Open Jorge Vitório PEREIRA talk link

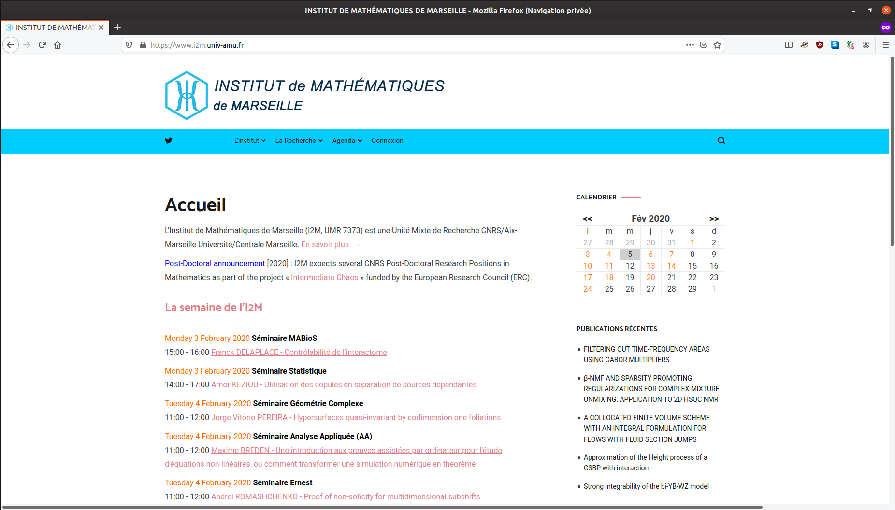(356, 417)
